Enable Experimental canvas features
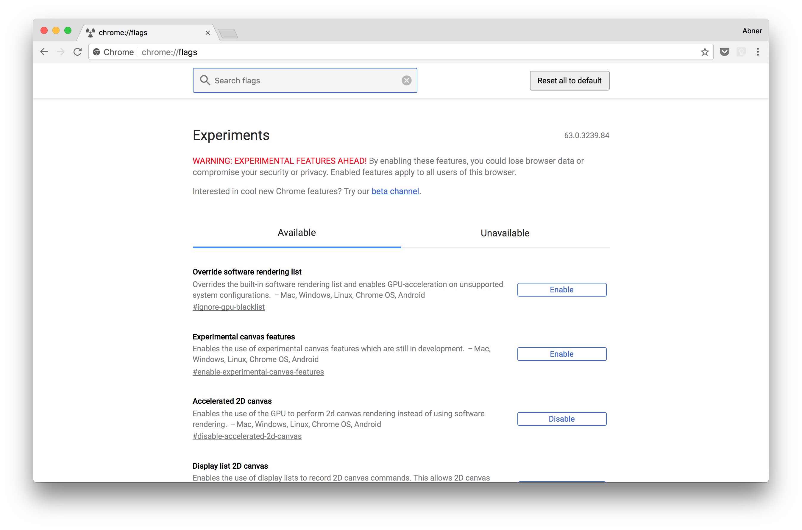The width and height of the screenshot is (802, 530). [x=561, y=354]
